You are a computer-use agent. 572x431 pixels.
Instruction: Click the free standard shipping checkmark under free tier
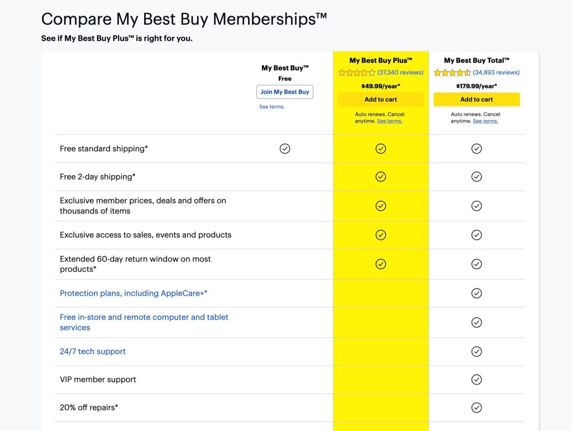click(x=285, y=149)
